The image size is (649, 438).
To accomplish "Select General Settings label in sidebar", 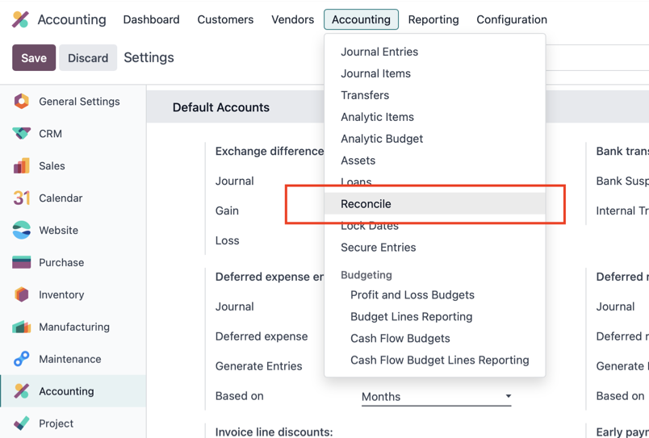I will [79, 102].
